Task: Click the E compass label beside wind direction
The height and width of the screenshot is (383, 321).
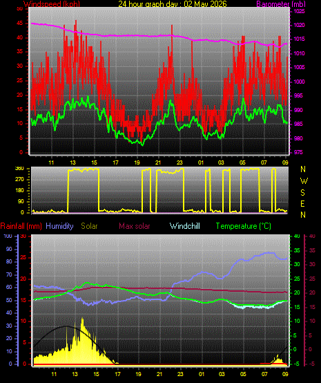Action: 302,204
